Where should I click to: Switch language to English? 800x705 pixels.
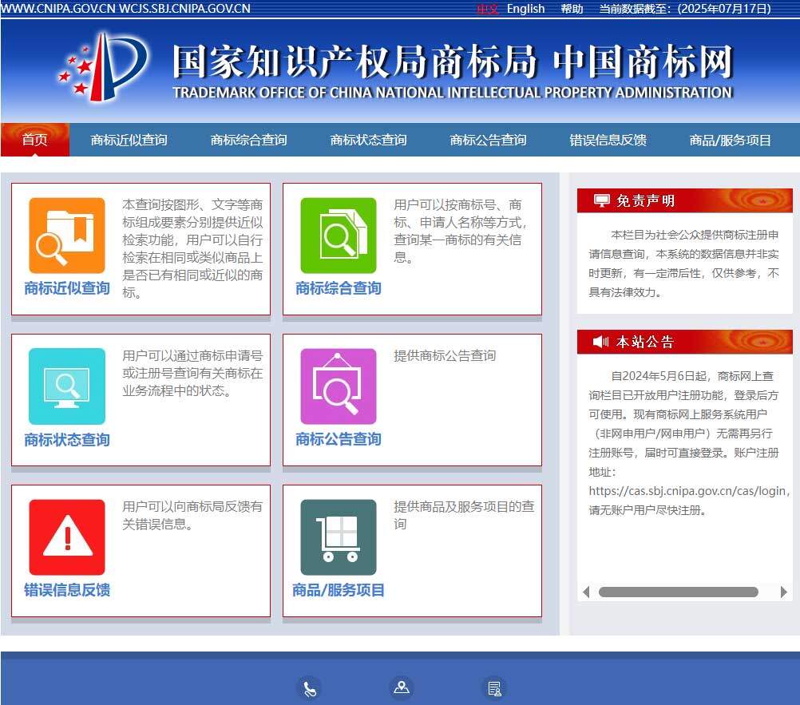(x=525, y=9)
